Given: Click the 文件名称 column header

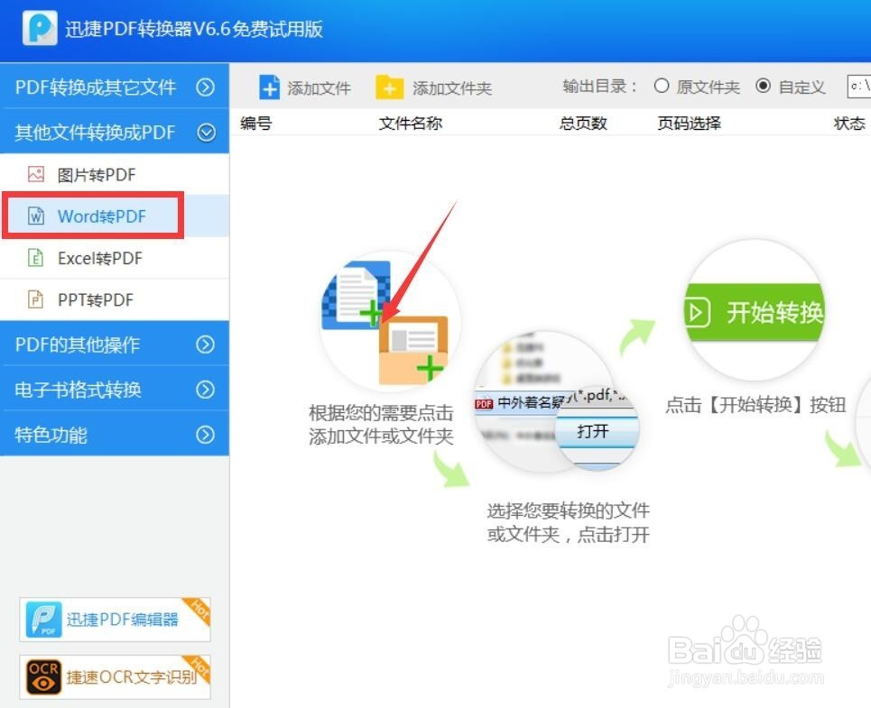Looking at the screenshot, I should tap(411, 124).
